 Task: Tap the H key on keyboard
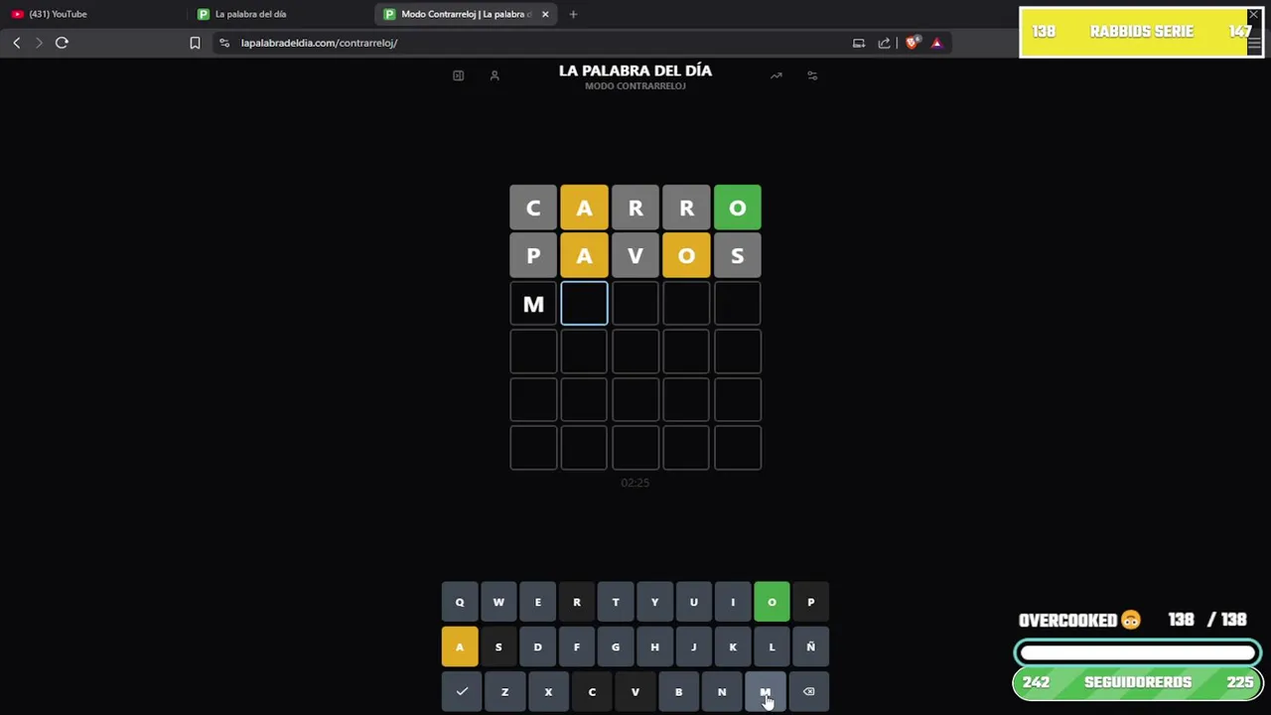pos(654,647)
